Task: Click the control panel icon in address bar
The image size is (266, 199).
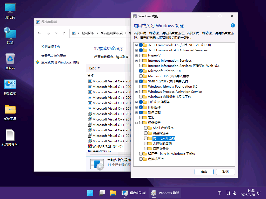Action: click(x=74, y=33)
